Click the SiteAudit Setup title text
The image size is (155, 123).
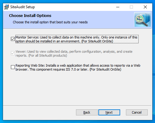(22, 7)
